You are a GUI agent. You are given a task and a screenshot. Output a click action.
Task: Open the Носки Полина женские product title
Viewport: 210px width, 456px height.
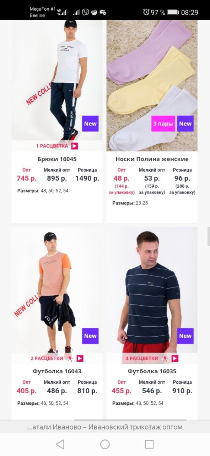click(152, 159)
